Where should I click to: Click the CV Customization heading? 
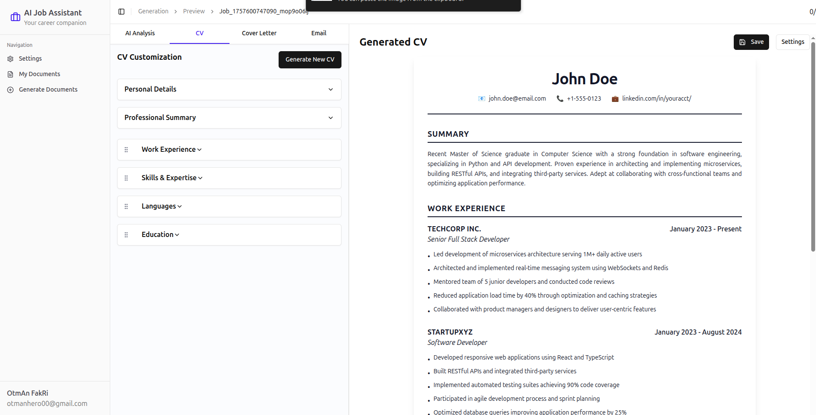(x=149, y=58)
